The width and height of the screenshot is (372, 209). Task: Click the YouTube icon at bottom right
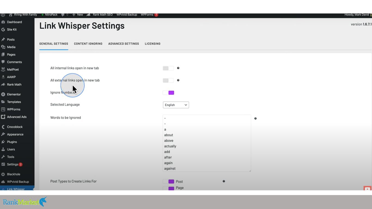click(367, 189)
